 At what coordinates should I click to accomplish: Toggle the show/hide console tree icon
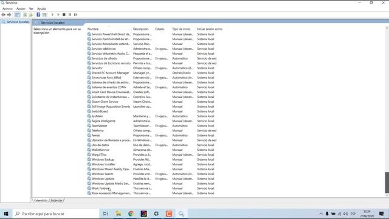[x=17, y=15]
